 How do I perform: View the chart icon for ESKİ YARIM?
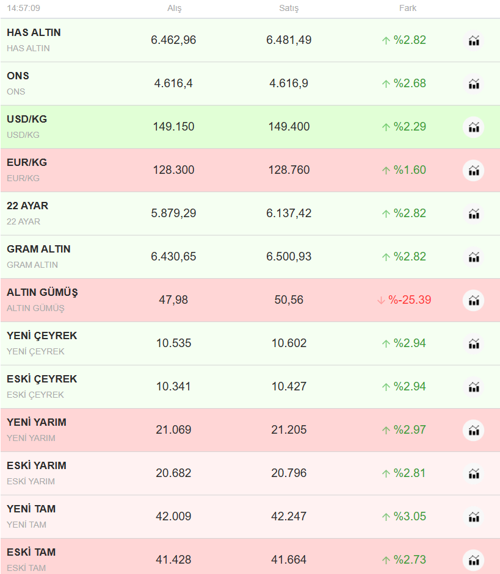click(473, 474)
